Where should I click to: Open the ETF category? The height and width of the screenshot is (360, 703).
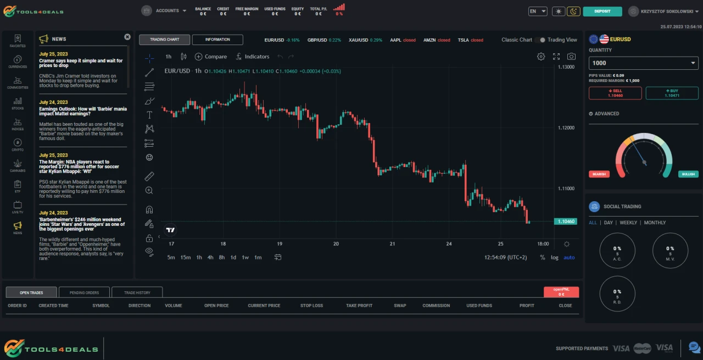pos(18,187)
